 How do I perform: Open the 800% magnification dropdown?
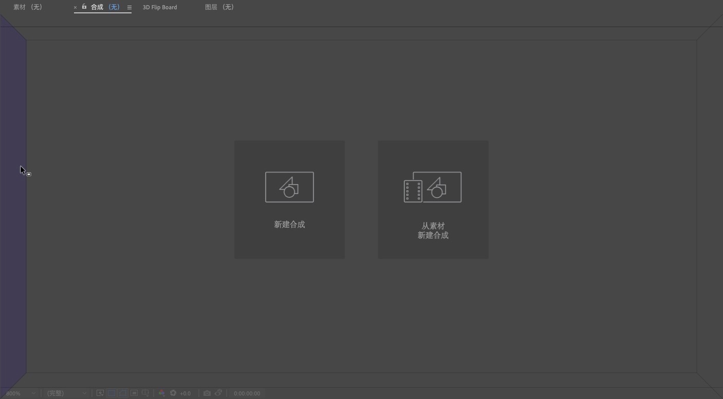(x=21, y=393)
